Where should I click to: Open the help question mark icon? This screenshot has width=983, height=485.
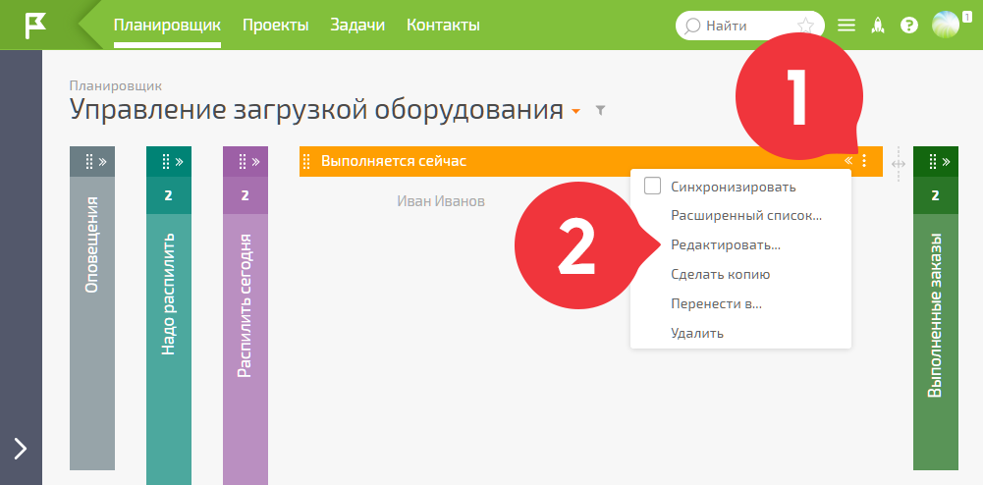point(909,26)
